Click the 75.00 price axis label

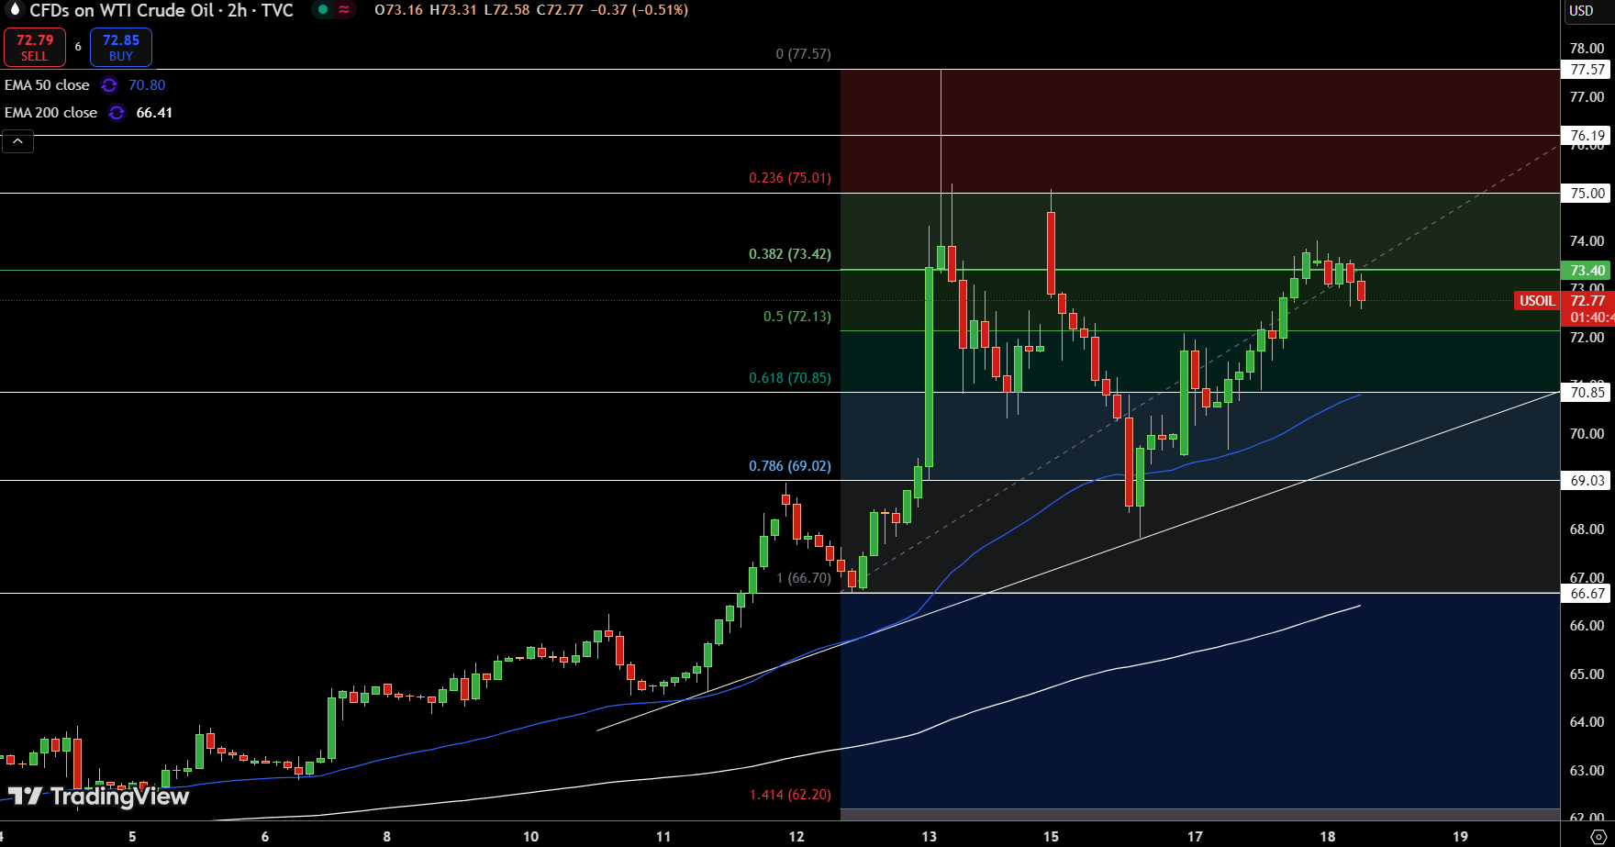point(1587,194)
